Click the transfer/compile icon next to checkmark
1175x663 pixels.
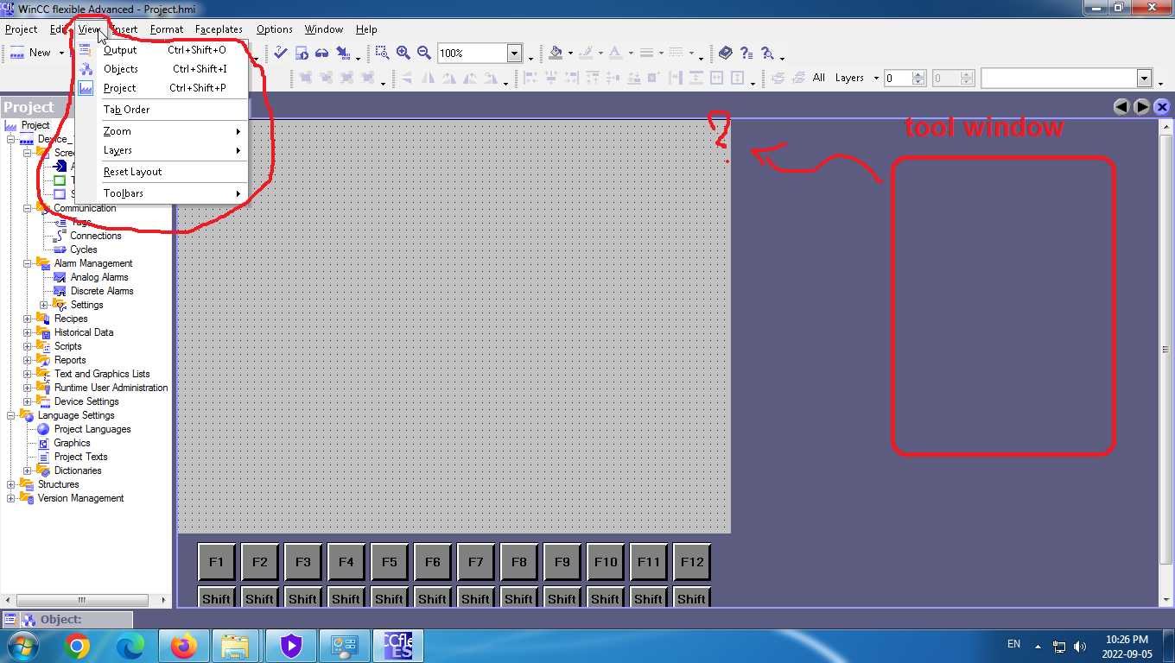pyautogui.click(x=302, y=53)
